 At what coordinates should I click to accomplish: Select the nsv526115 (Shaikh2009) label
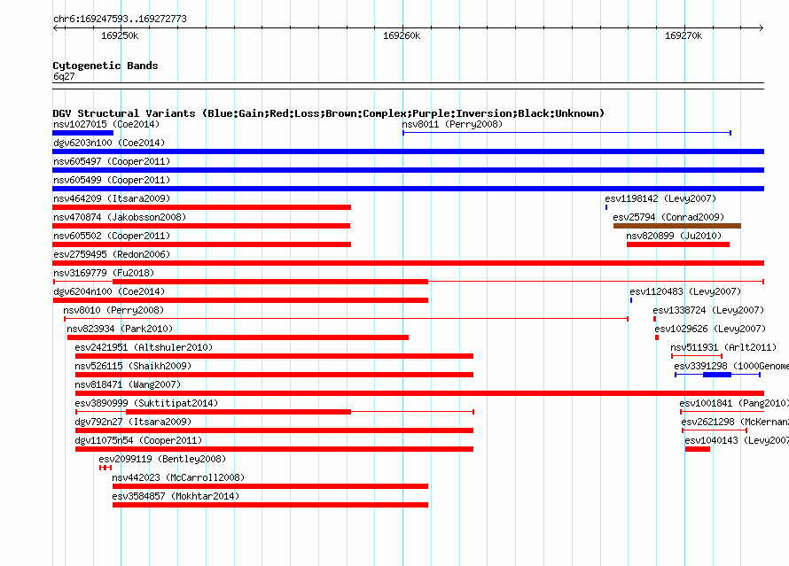(133, 366)
